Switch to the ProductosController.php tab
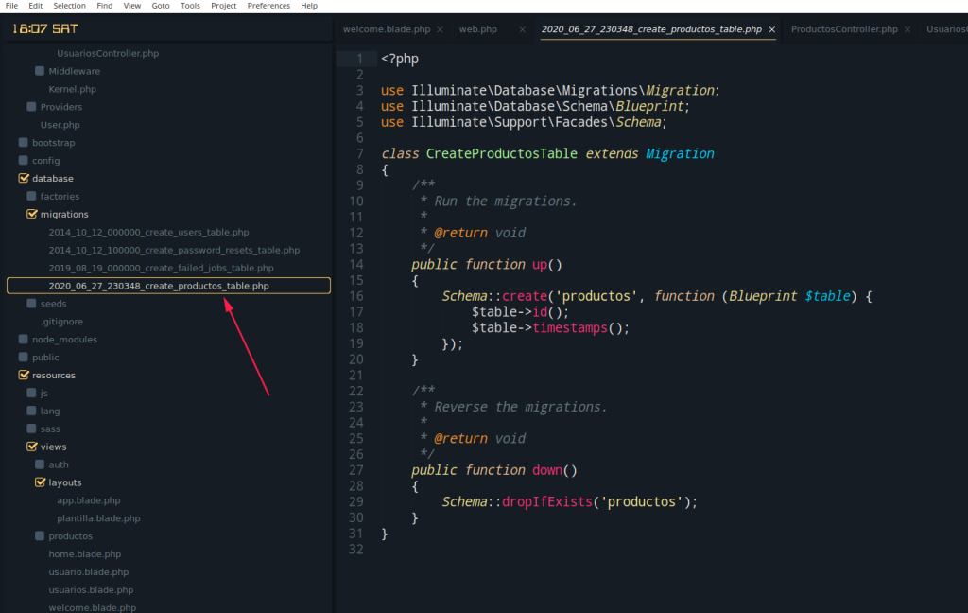Viewport: 968px width, 613px height. [x=843, y=30]
